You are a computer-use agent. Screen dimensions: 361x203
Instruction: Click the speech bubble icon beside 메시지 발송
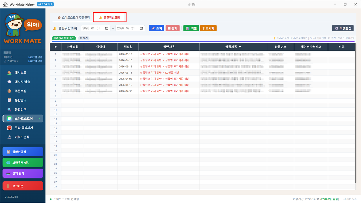[x=9, y=82]
